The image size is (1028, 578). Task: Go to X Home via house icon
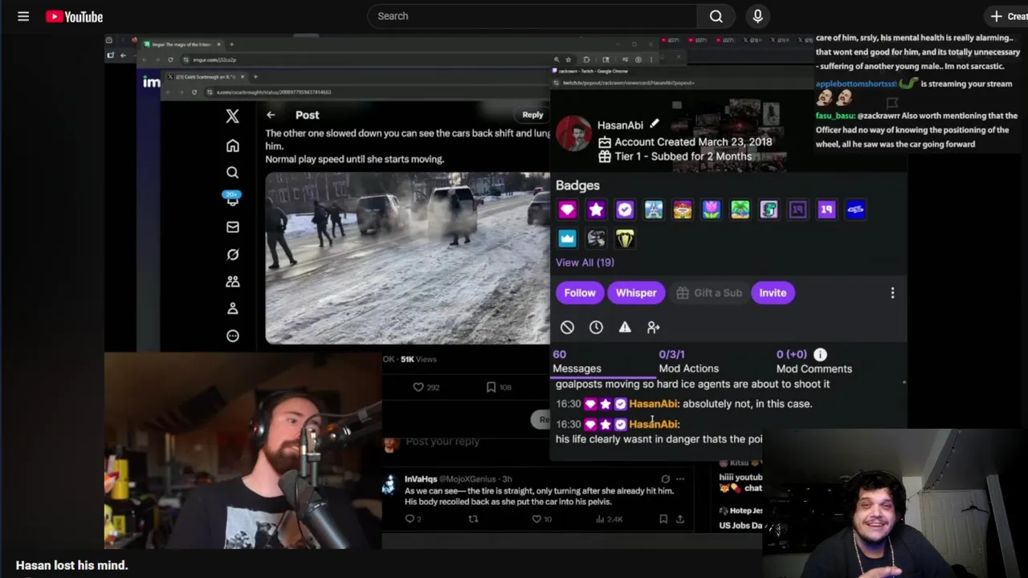(232, 145)
